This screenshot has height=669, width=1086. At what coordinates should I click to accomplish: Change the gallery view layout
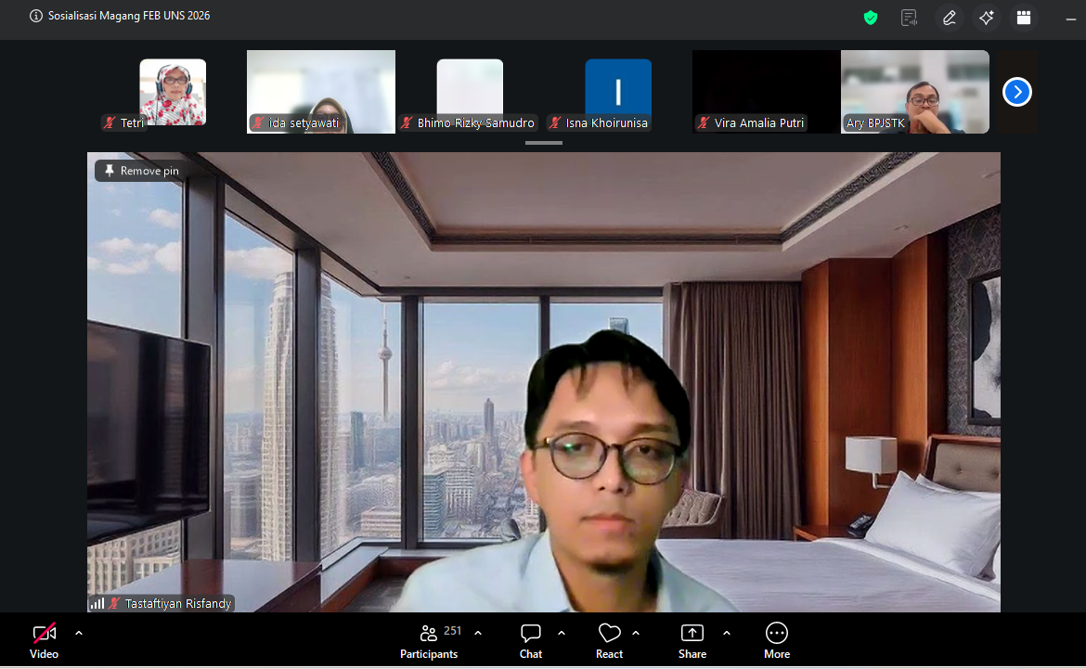(1024, 18)
